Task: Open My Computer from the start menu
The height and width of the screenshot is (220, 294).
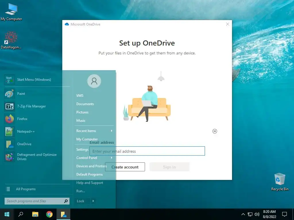Action: coord(87,139)
